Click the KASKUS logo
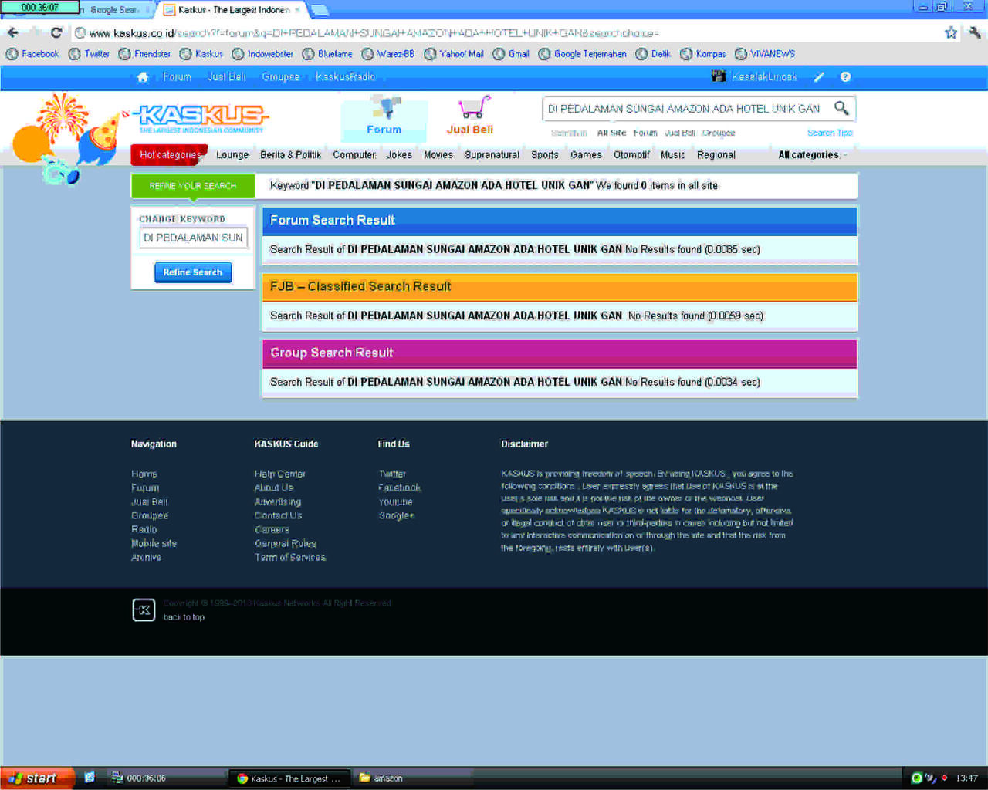Image resolution: width=988 pixels, height=790 pixels. click(x=202, y=118)
